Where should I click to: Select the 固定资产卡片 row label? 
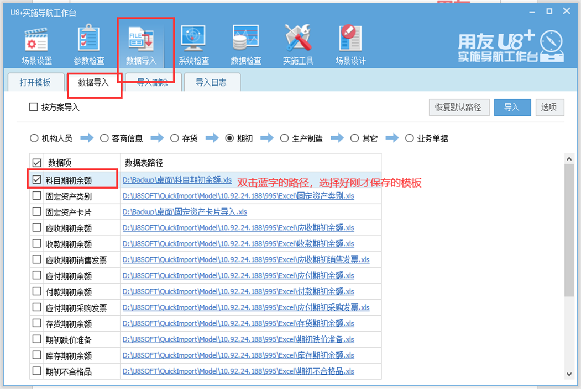69,212
